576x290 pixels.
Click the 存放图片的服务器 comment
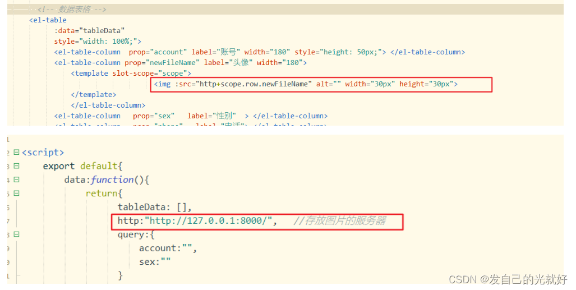click(339, 220)
